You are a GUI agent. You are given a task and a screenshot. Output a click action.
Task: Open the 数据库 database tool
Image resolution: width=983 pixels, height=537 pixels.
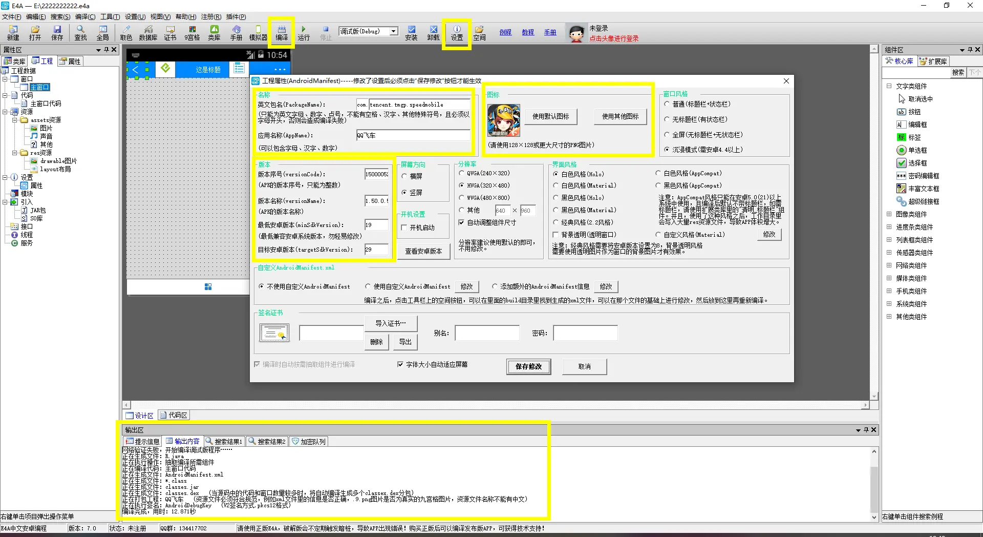pyautogui.click(x=148, y=33)
